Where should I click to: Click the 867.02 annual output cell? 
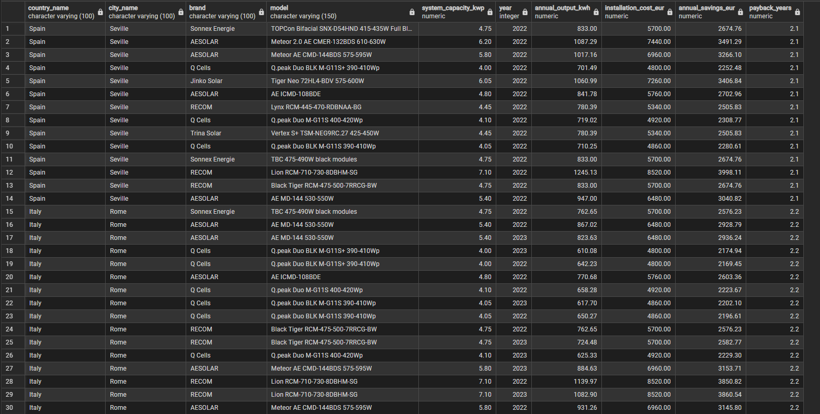pos(566,225)
